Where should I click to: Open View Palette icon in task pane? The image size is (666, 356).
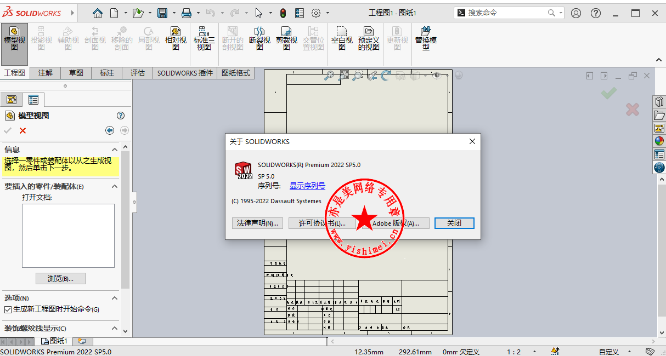659,128
